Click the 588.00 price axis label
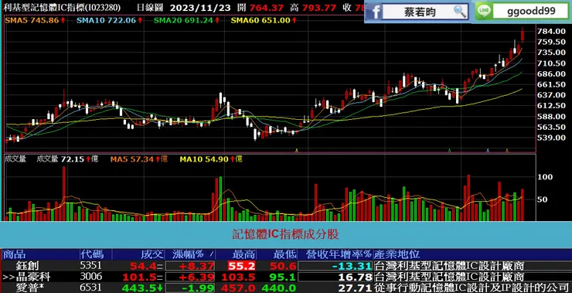The height and width of the screenshot is (293, 572). coord(551,117)
